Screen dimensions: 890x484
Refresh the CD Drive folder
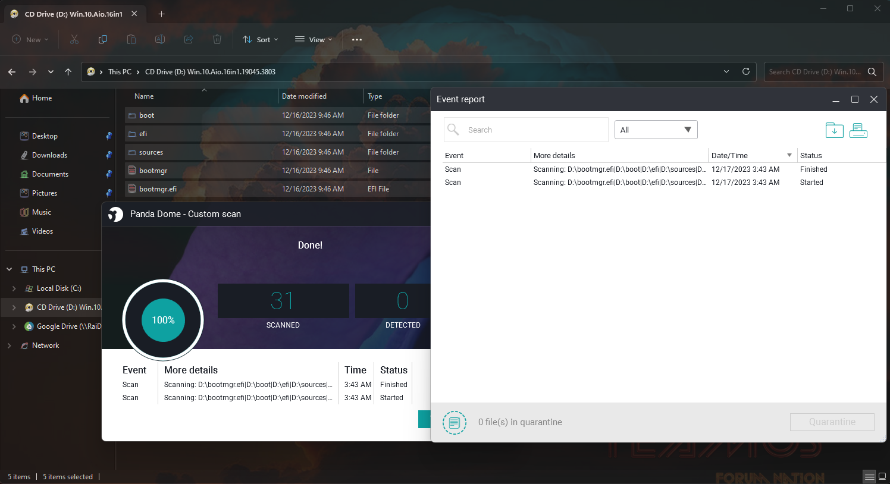pos(746,71)
